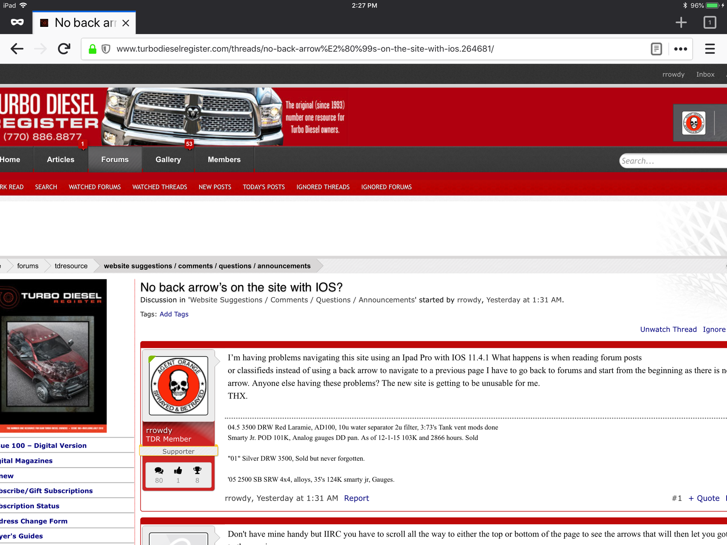Open NEW POSTS submenu link

215,187
